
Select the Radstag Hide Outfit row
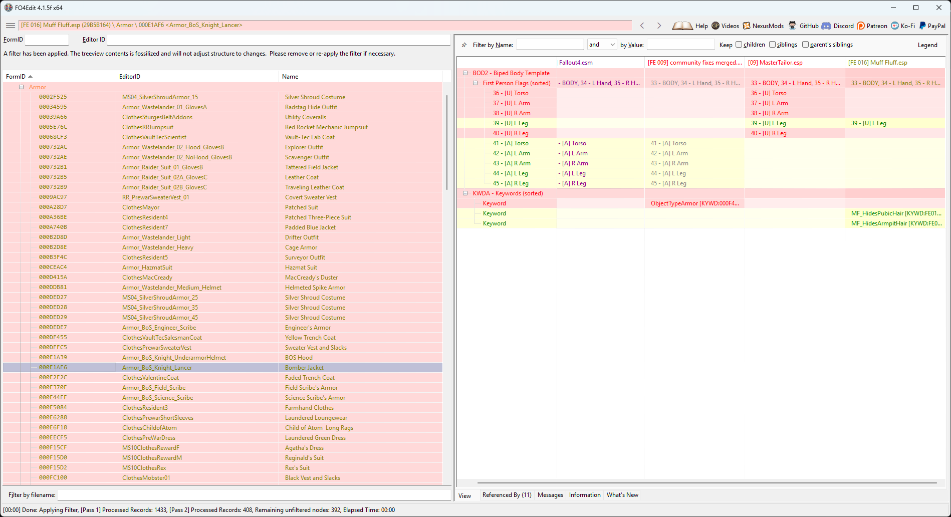[x=222, y=107]
